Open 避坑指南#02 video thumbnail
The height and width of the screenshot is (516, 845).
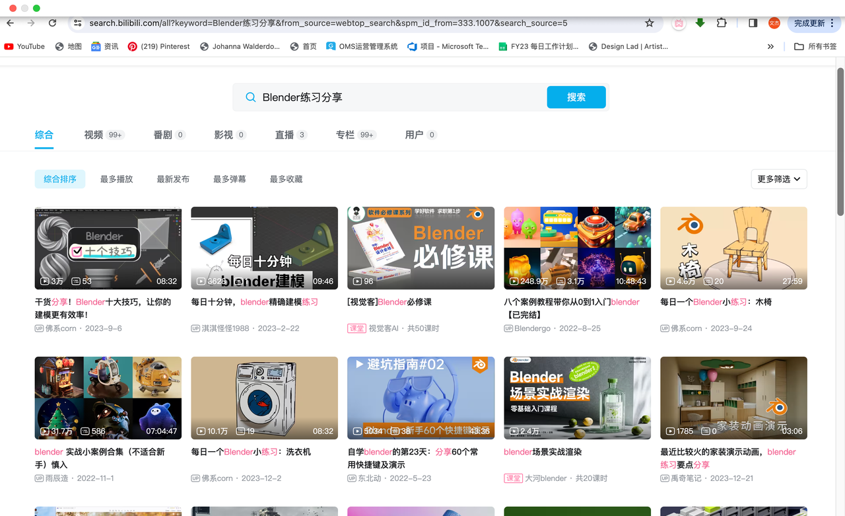pos(421,398)
